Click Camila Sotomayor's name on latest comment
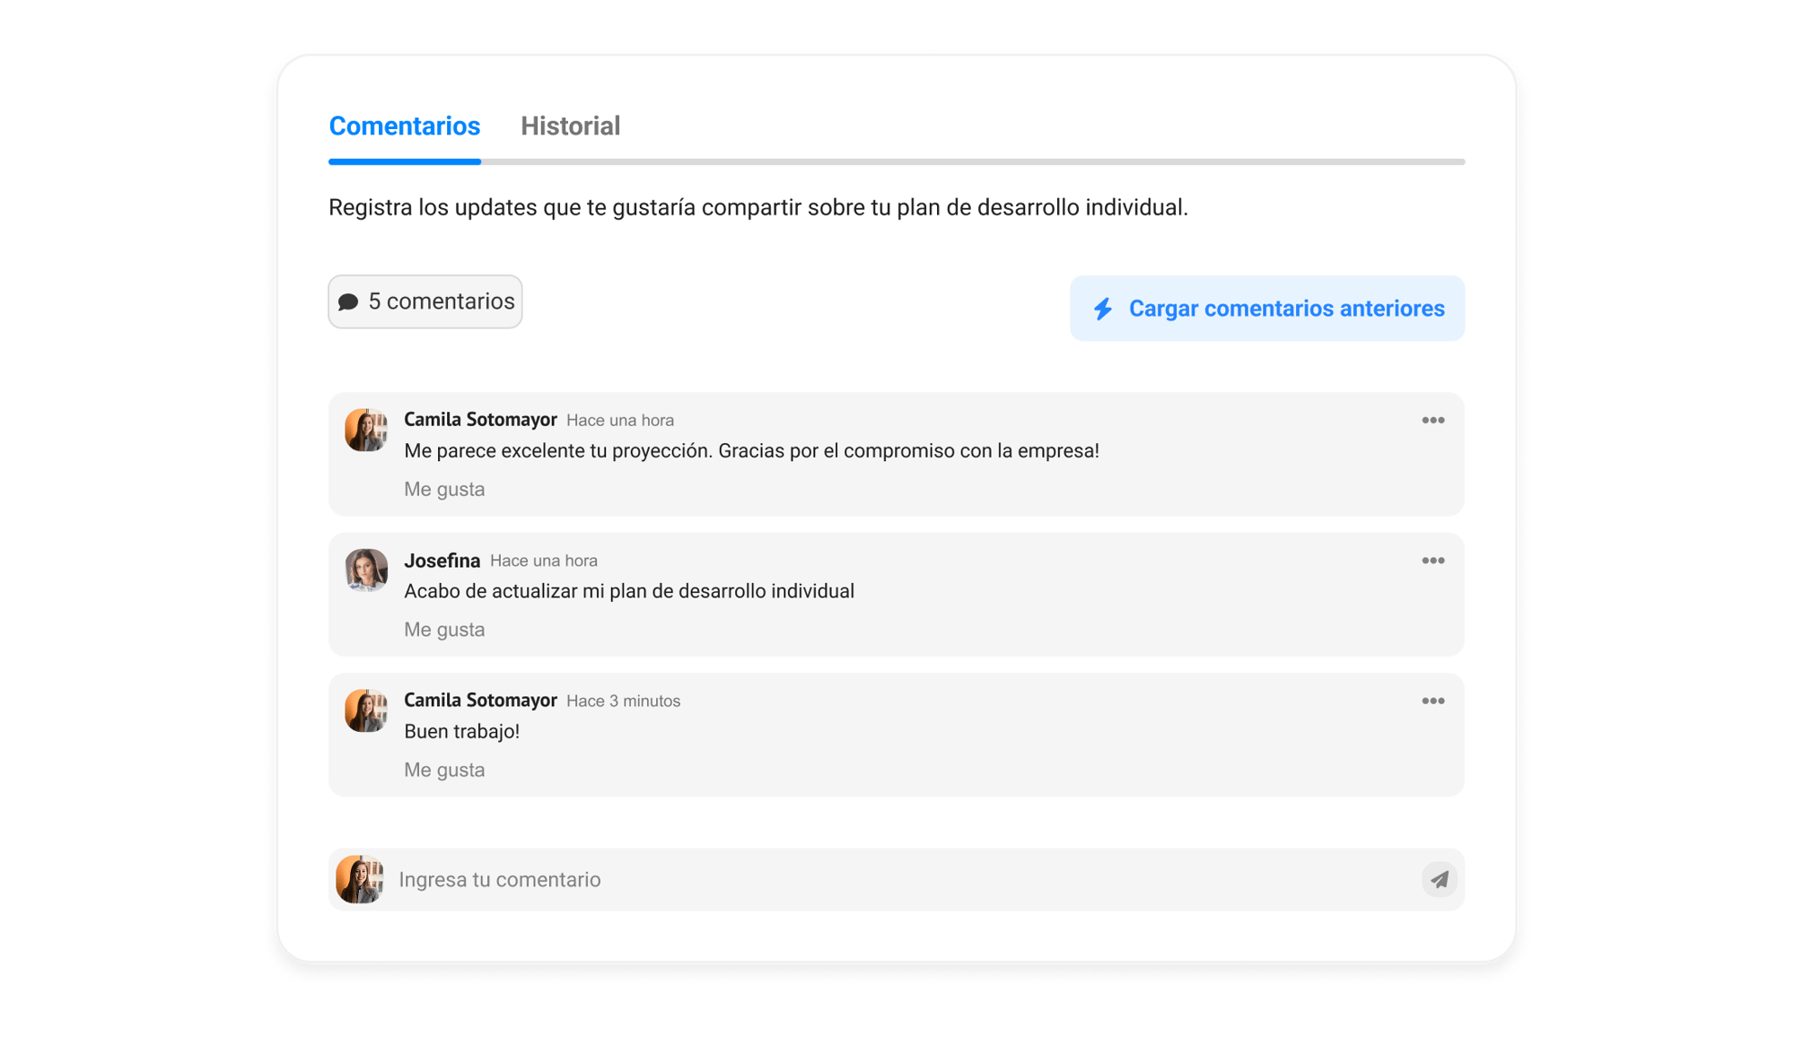Screen dimensions: 1795x1046 (x=480, y=701)
